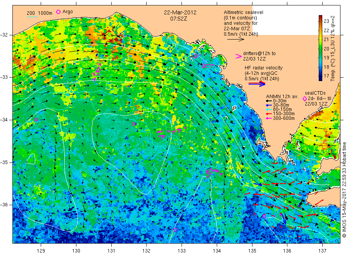Select the Argo float marker near 135.3E, 36.3S
349x256 pixels.
point(264,216)
